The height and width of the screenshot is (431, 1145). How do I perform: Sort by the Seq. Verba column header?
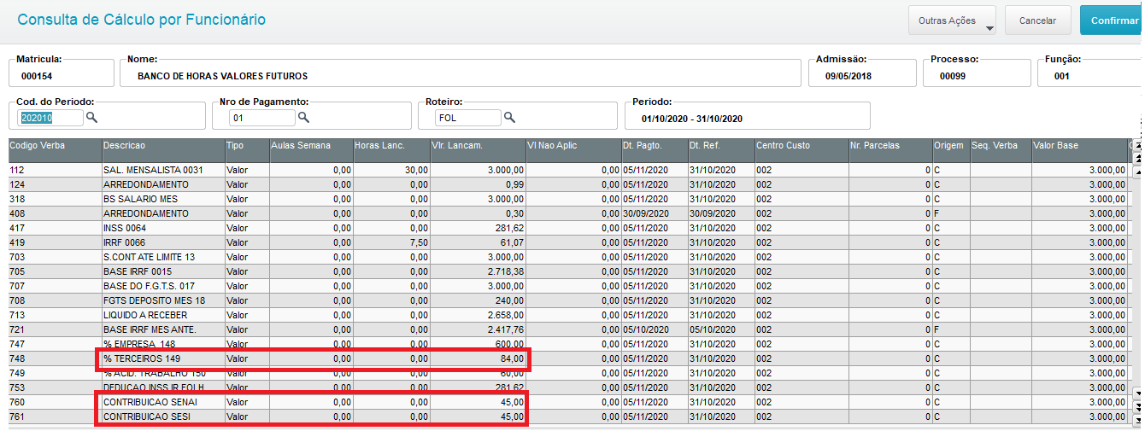[1001, 150]
